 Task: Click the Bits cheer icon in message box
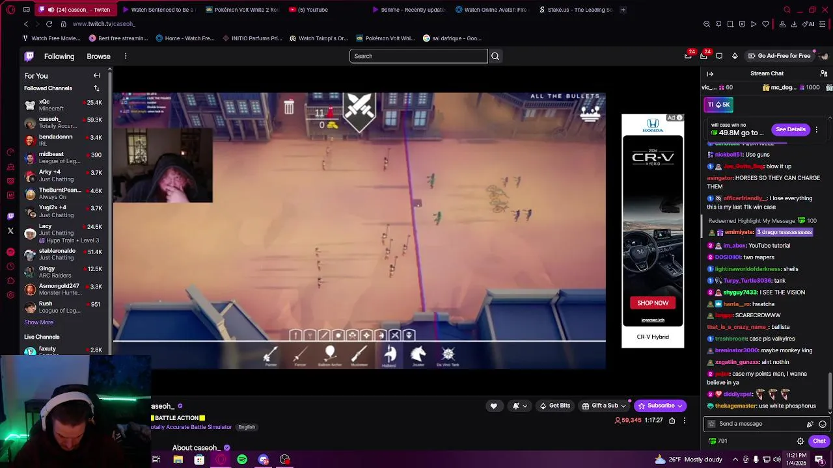click(x=810, y=424)
